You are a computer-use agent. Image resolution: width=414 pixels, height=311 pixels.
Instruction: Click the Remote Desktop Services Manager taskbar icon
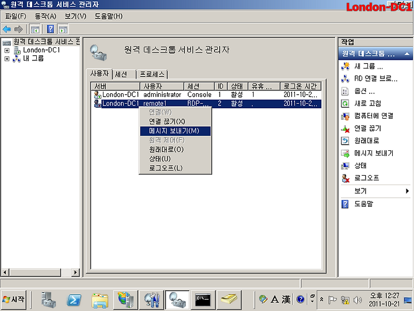click(178, 299)
